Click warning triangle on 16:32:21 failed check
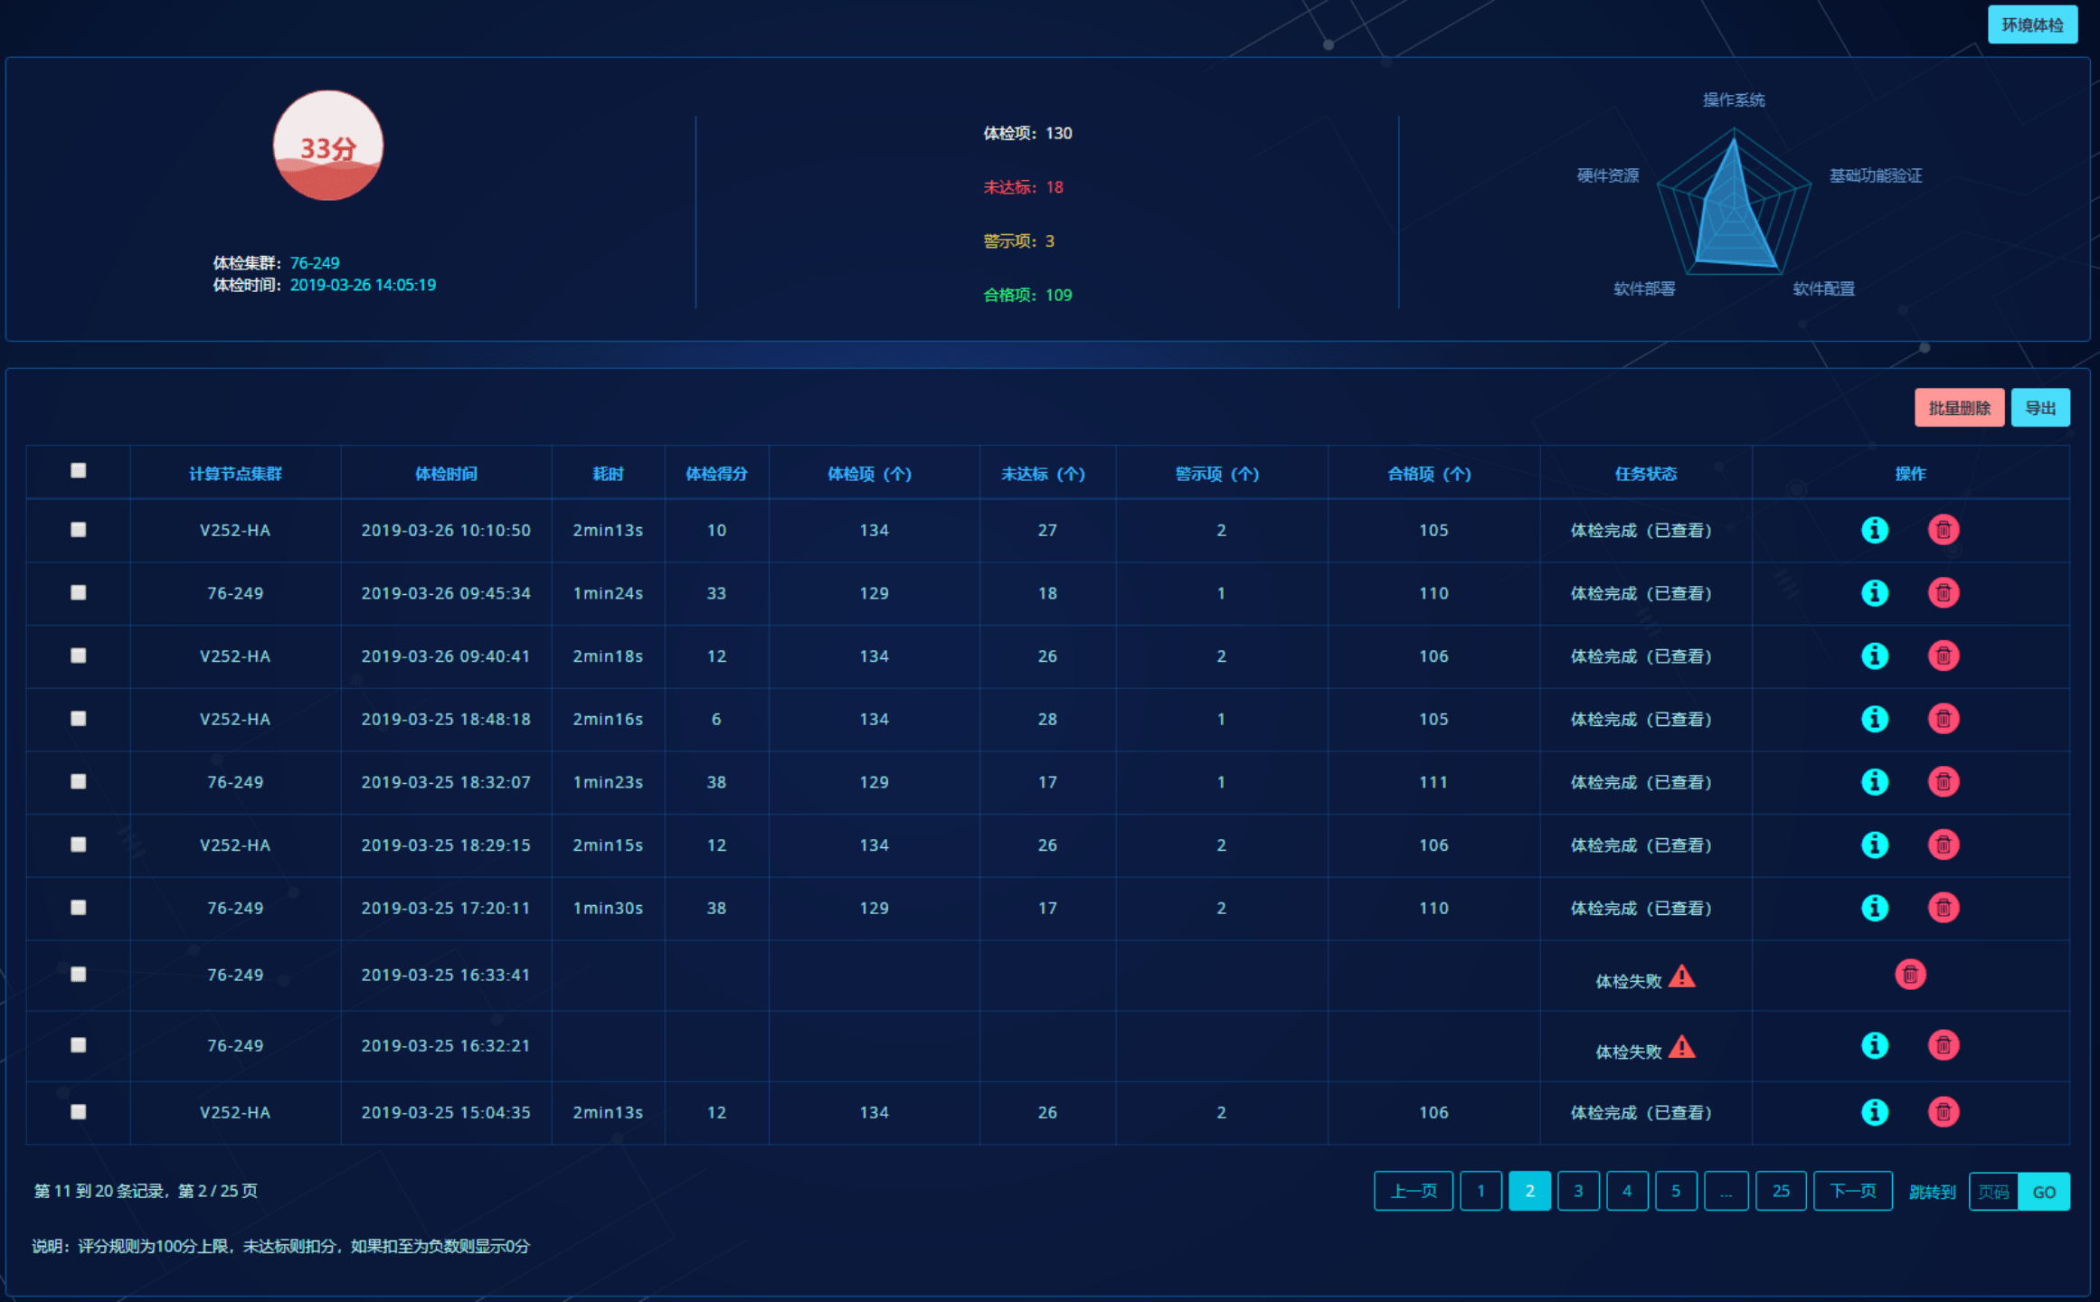Viewport: 2100px width, 1302px height. click(1681, 1047)
